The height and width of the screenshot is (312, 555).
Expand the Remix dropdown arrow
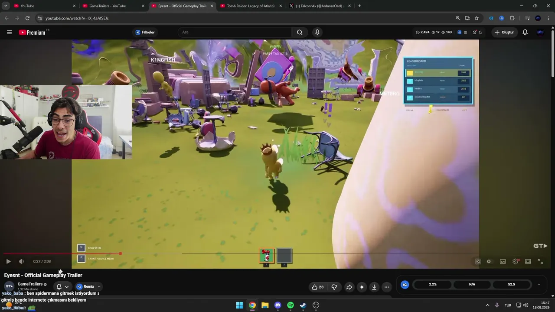pyautogui.click(x=99, y=286)
